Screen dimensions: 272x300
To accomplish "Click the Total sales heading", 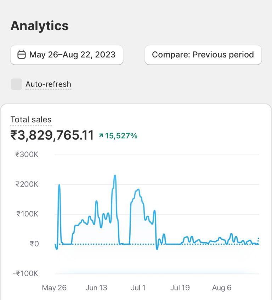I will click(31, 120).
